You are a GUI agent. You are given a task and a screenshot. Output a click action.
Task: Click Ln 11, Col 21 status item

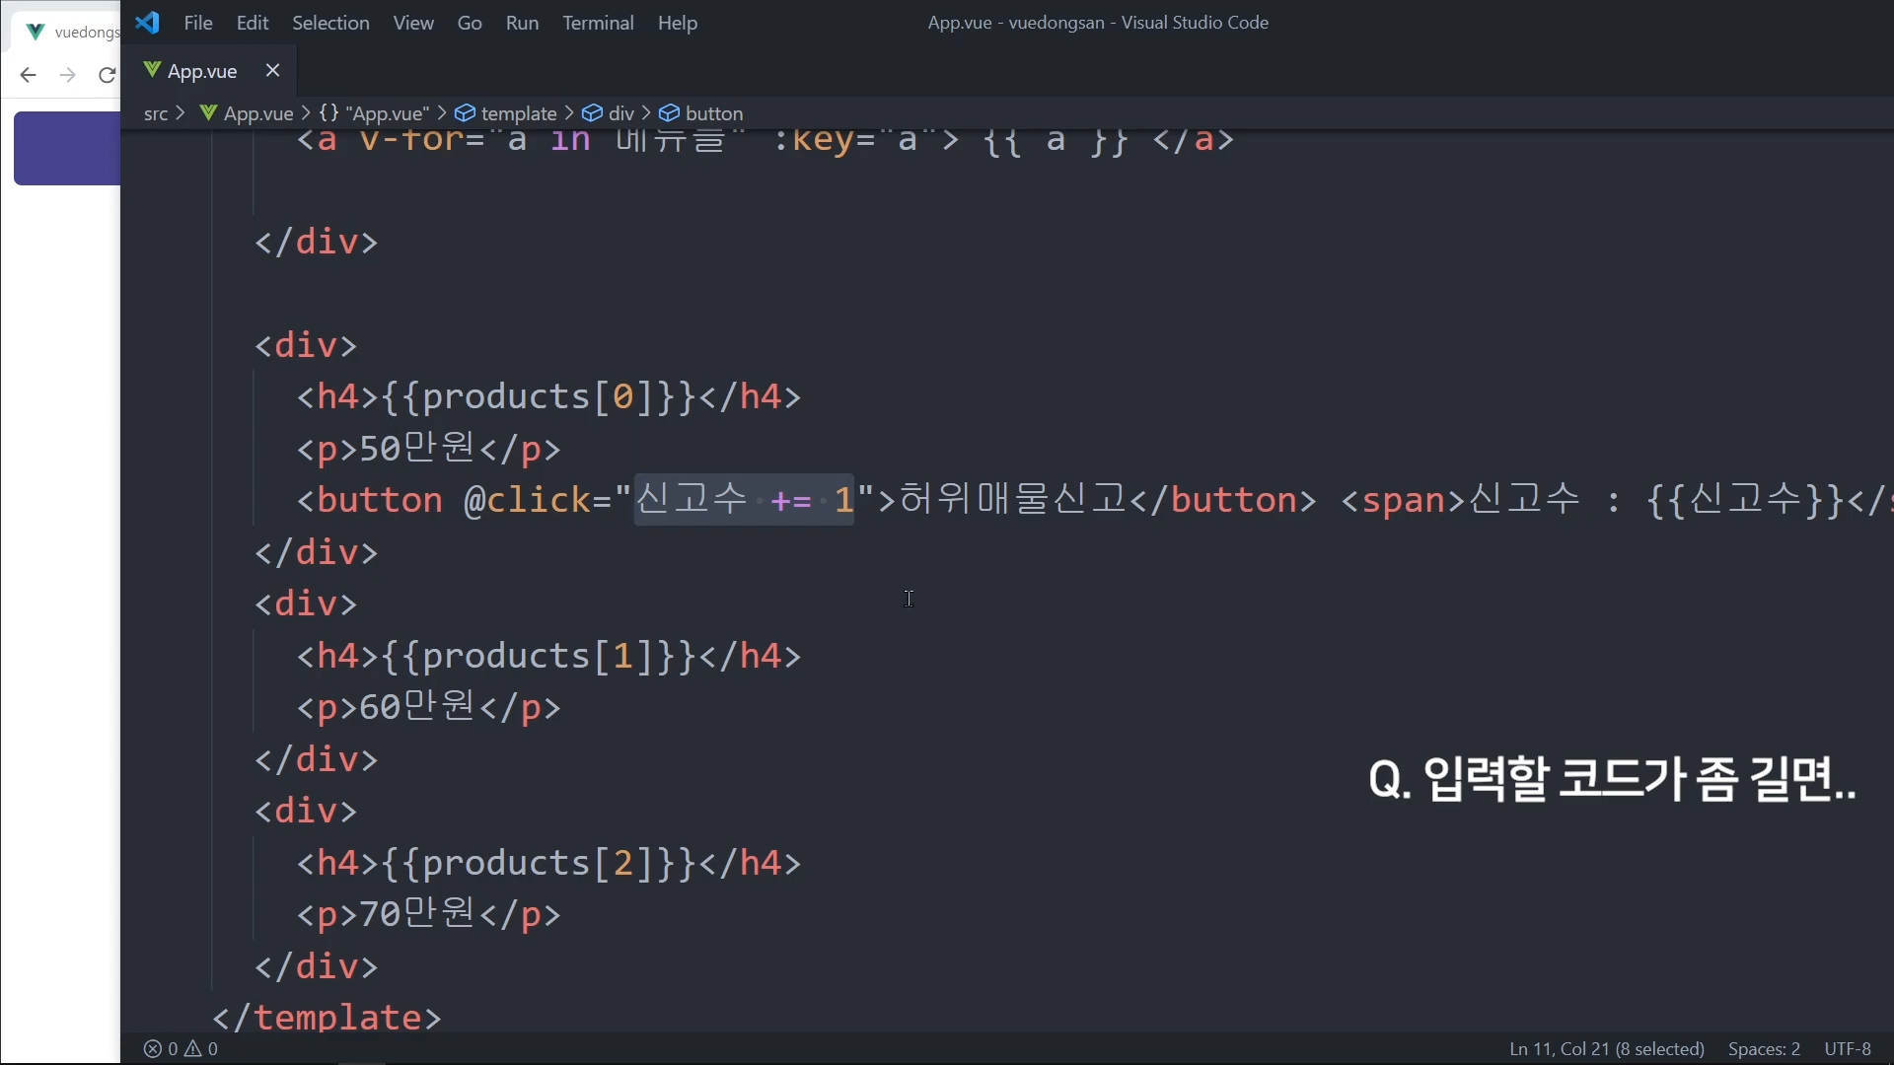(x=1606, y=1048)
